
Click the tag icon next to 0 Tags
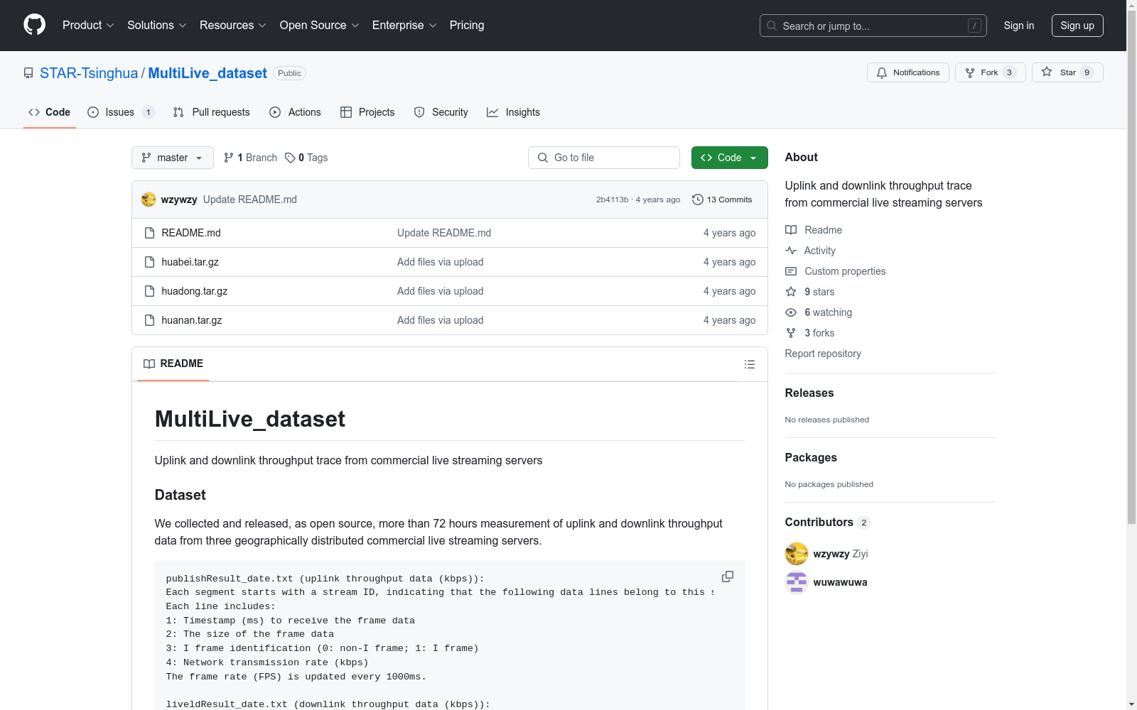click(x=290, y=158)
